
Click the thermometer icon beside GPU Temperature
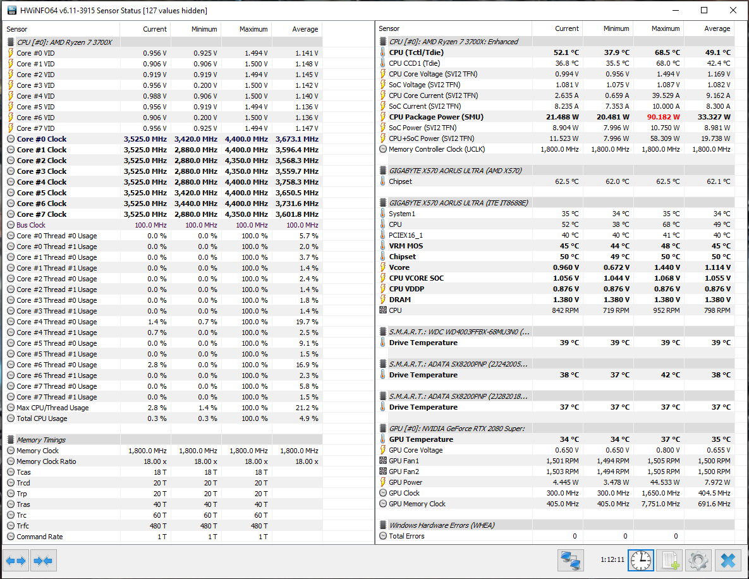[382, 439]
